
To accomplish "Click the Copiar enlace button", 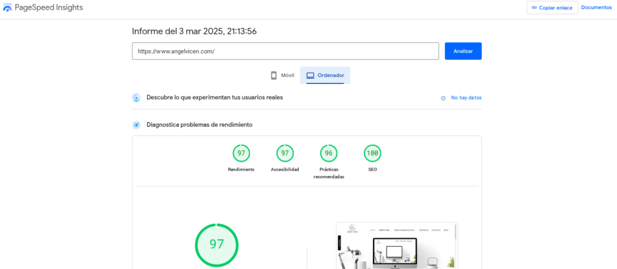I will [x=552, y=7].
